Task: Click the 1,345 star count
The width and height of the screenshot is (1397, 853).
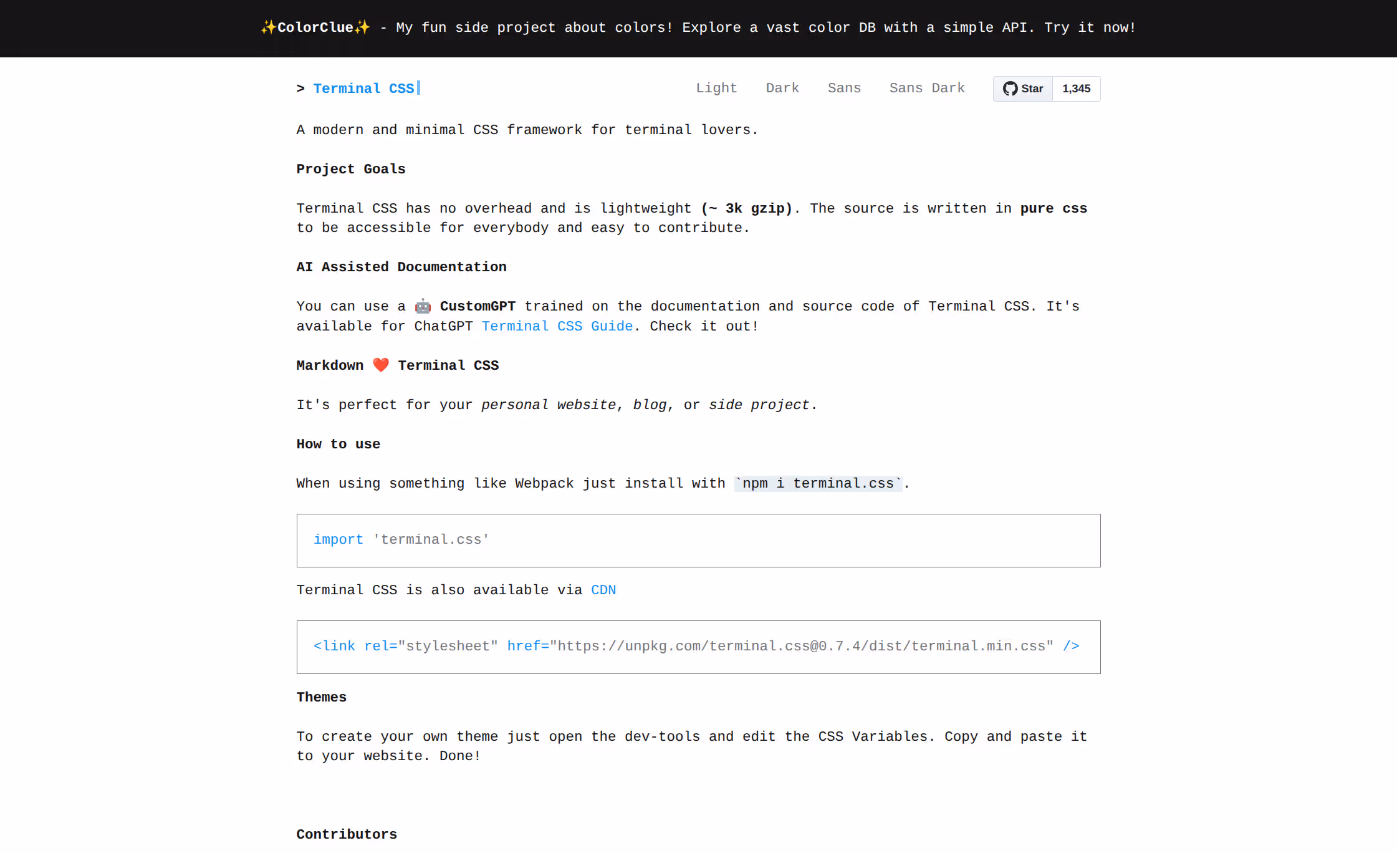Action: [x=1076, y=89]
